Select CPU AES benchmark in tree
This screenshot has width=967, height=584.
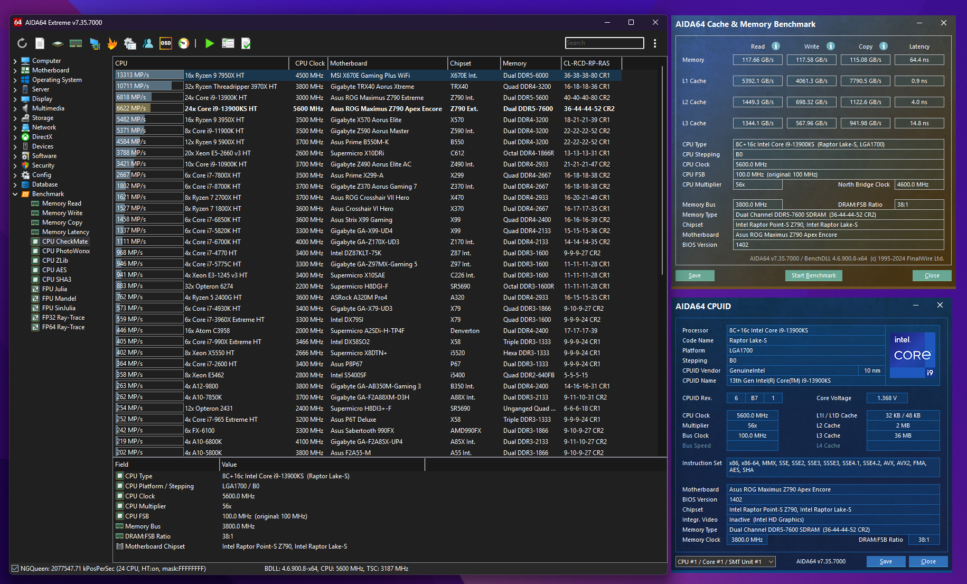[x=54, y=270]
